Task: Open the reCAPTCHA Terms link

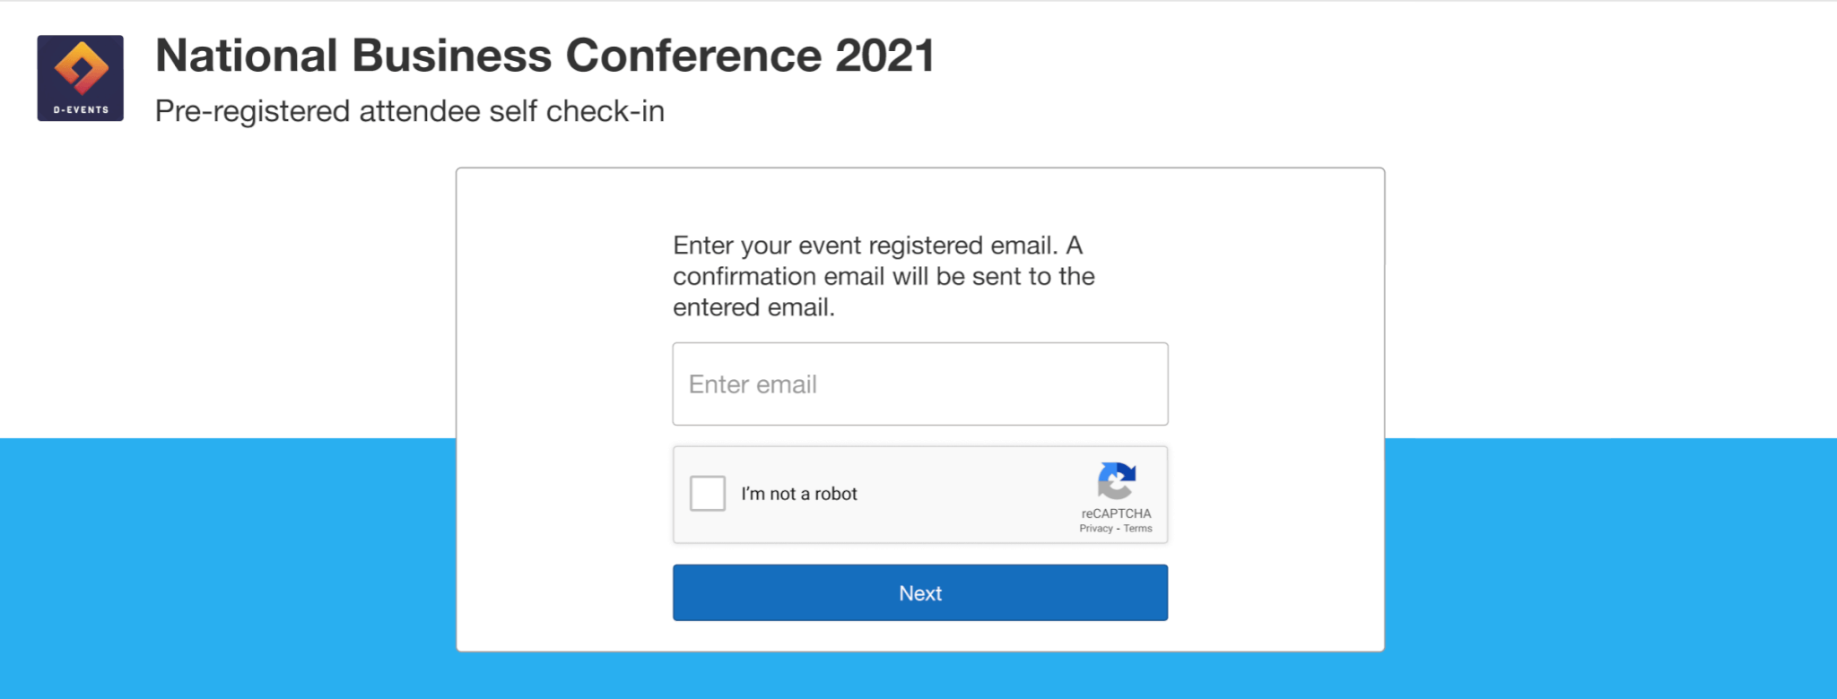Action: (1137, 528)
